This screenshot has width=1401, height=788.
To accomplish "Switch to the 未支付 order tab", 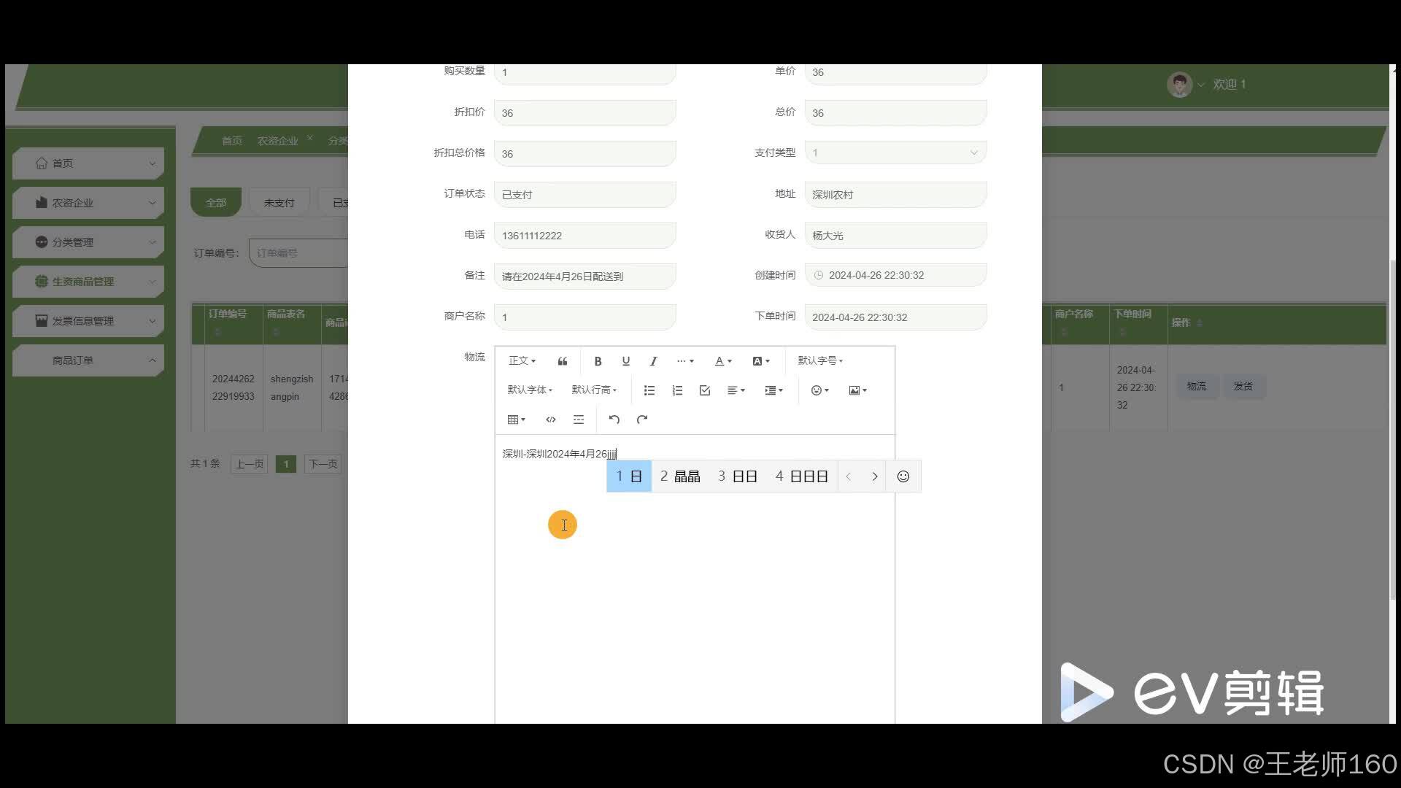I will click(279, 203).
